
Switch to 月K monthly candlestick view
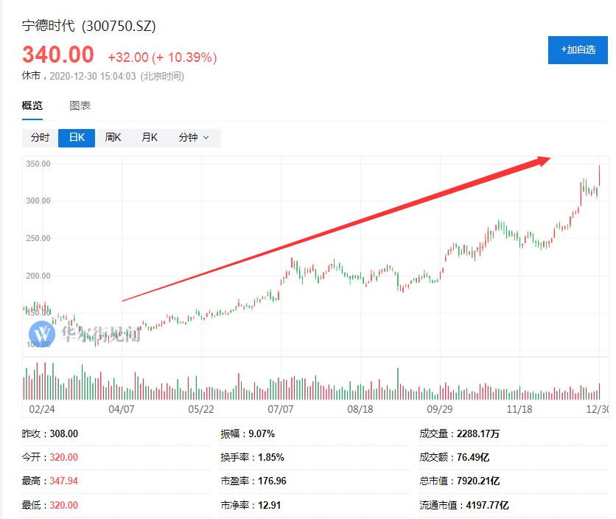(x=150, y=138)
